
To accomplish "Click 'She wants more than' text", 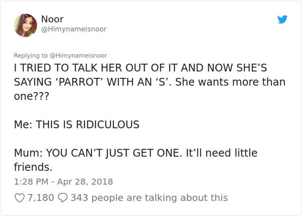I will point(230,82).
